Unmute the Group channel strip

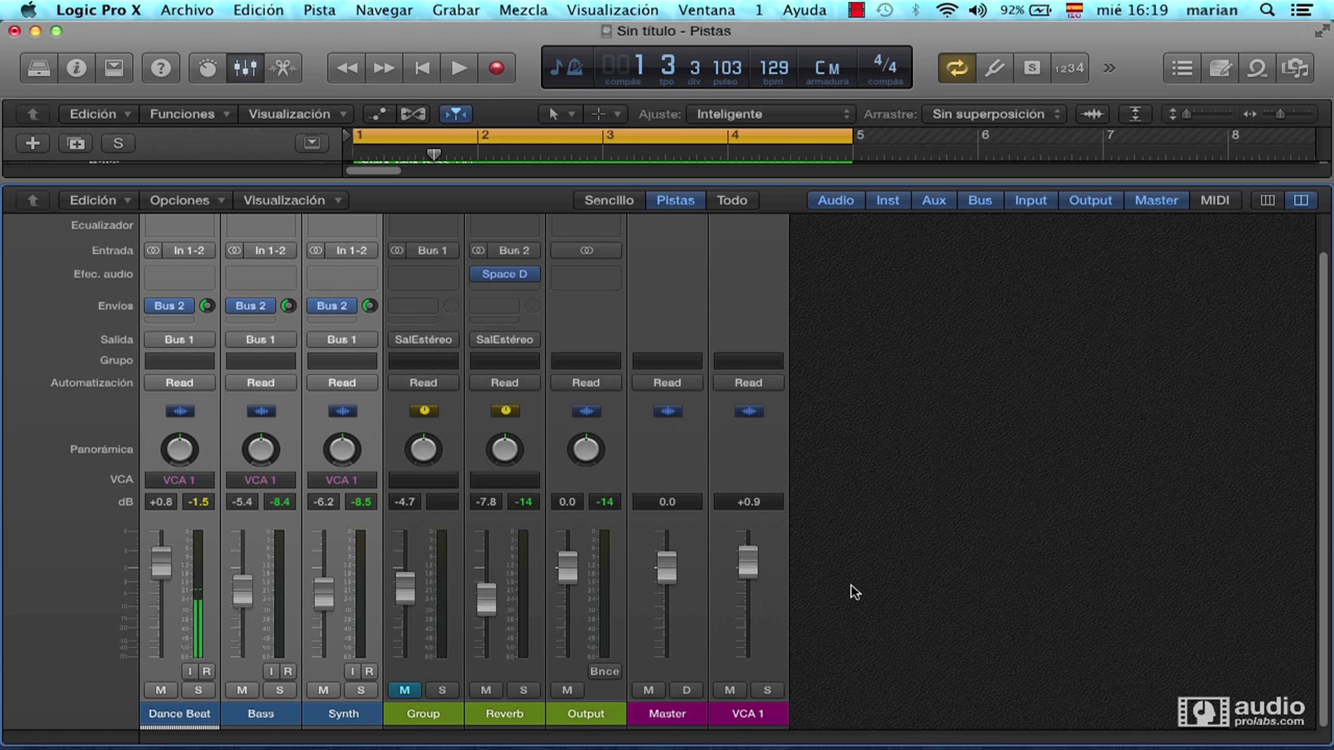[x=404, y=690]
